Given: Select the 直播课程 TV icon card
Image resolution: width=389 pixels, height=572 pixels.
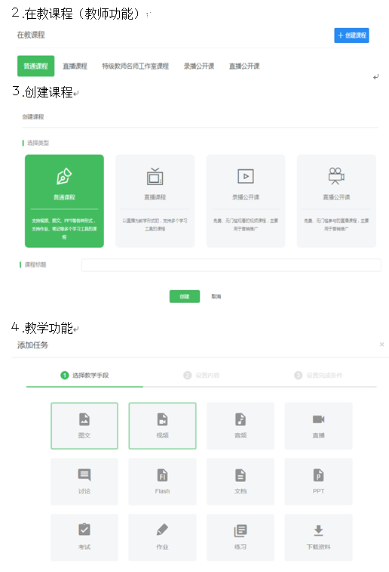Looking at the screenshot, I should pyautogui.click(x=155, y=201).
